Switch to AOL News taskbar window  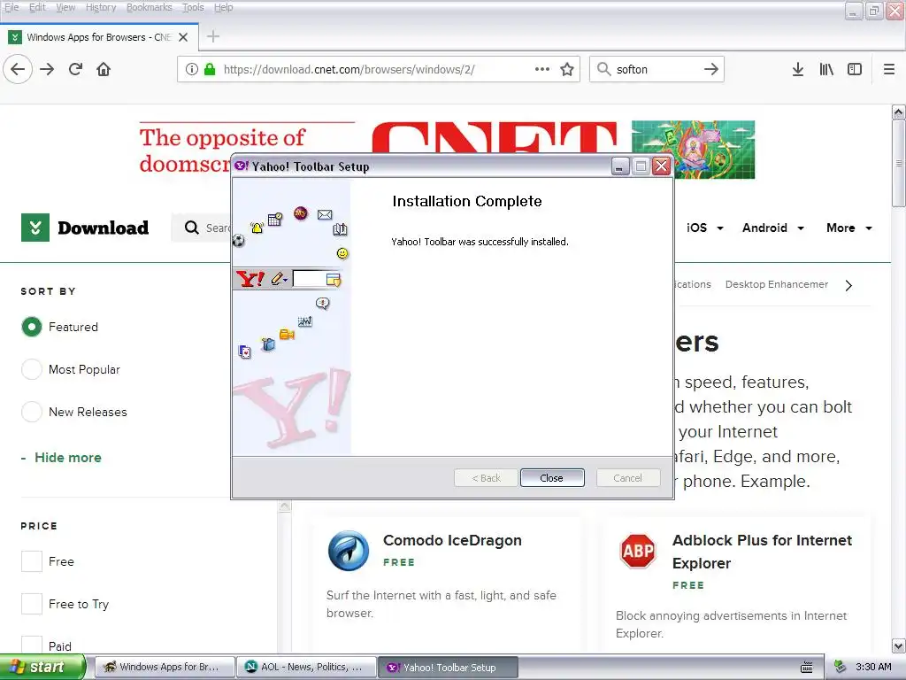307,668
